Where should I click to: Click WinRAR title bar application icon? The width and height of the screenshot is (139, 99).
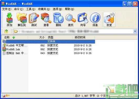click(x=3, y=4)
